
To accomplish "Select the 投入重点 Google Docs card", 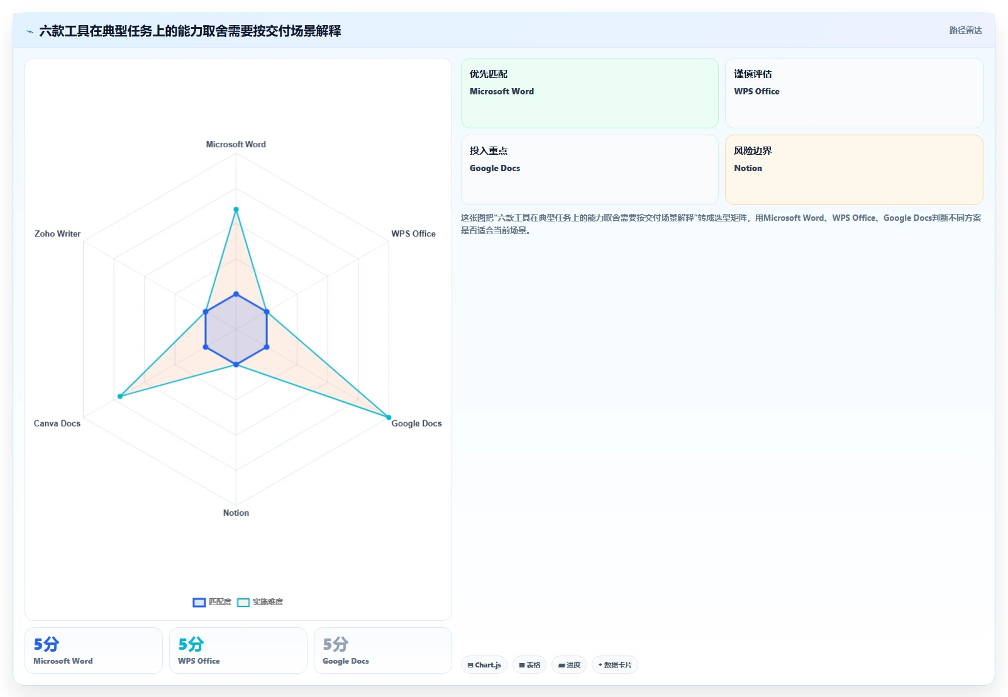I will point(589,170).
